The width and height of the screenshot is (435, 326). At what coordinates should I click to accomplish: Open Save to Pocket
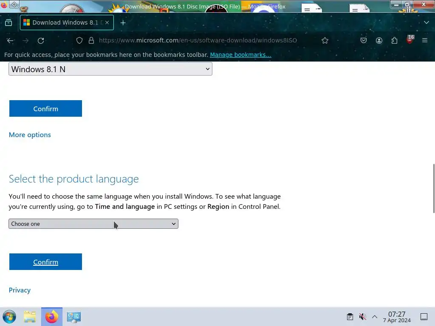[364, 40]
